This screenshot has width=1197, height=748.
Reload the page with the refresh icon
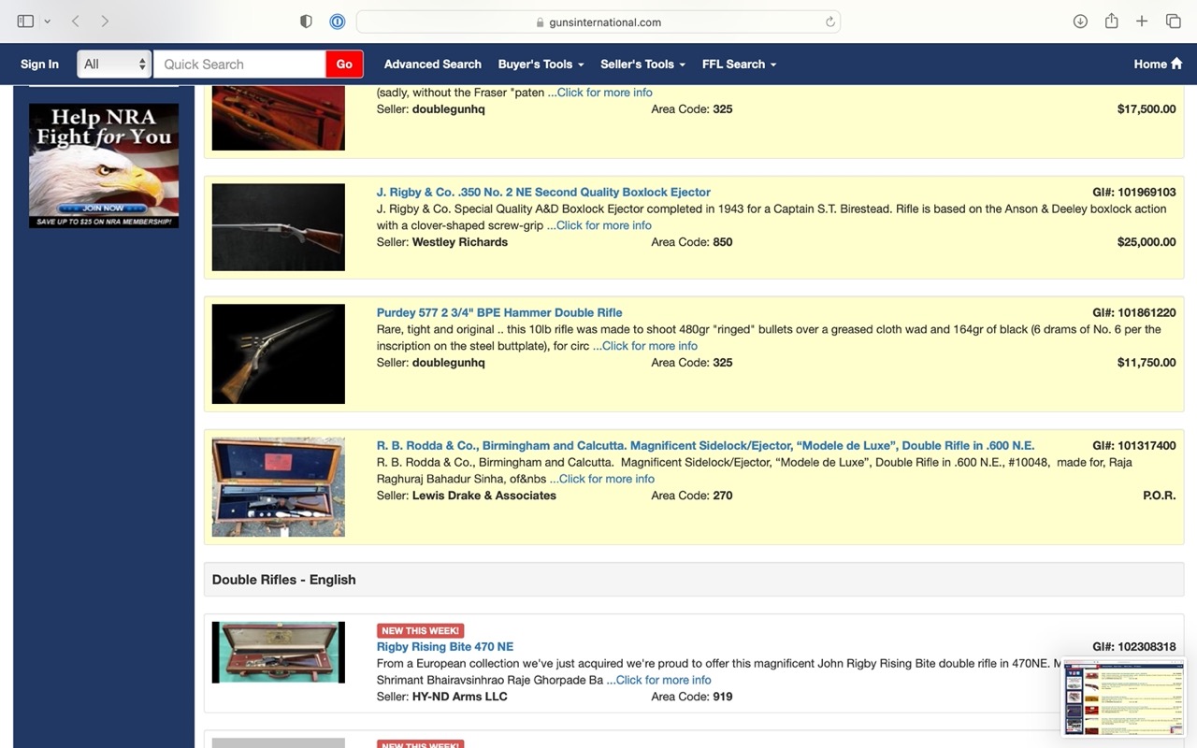tap(829, 22)
